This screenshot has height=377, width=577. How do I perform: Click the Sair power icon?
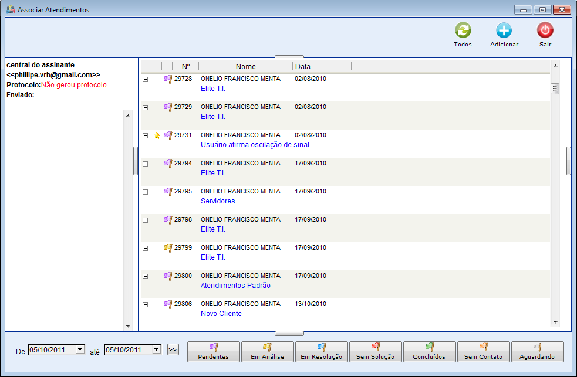[545, 31]
